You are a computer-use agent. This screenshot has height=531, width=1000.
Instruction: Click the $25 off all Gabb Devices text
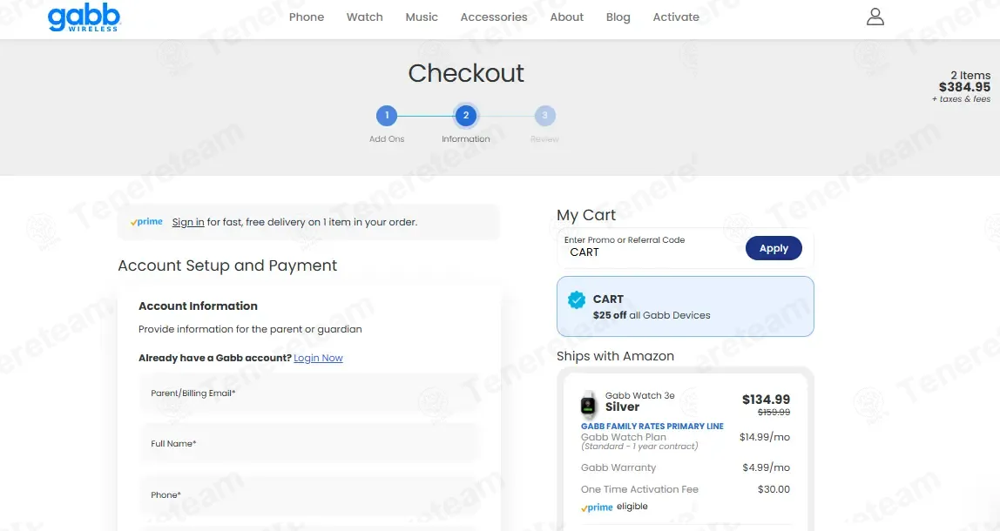(652, 315)
